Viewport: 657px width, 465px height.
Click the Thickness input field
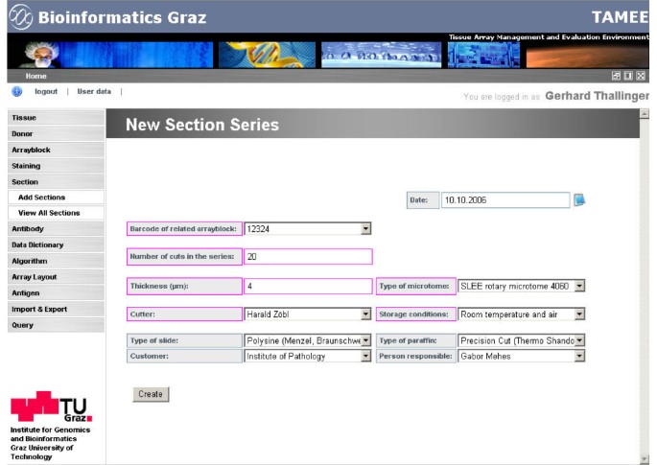pyautogui.click(x=308, y=286)
